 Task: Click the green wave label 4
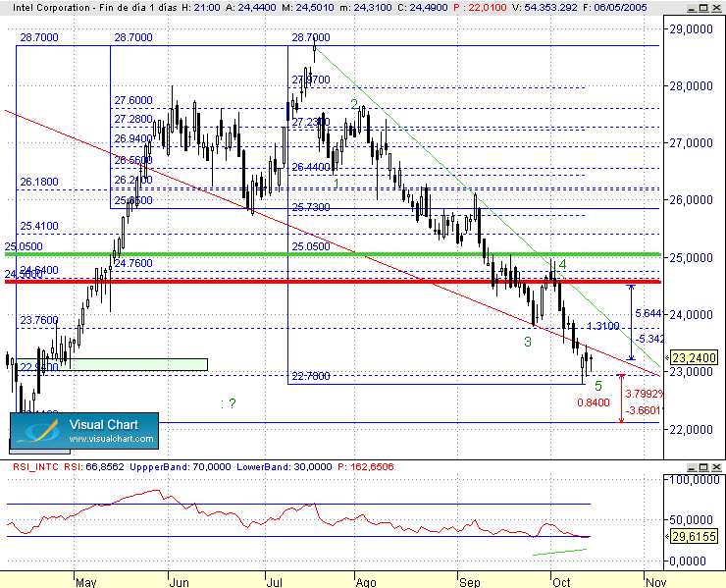point(562,265)
